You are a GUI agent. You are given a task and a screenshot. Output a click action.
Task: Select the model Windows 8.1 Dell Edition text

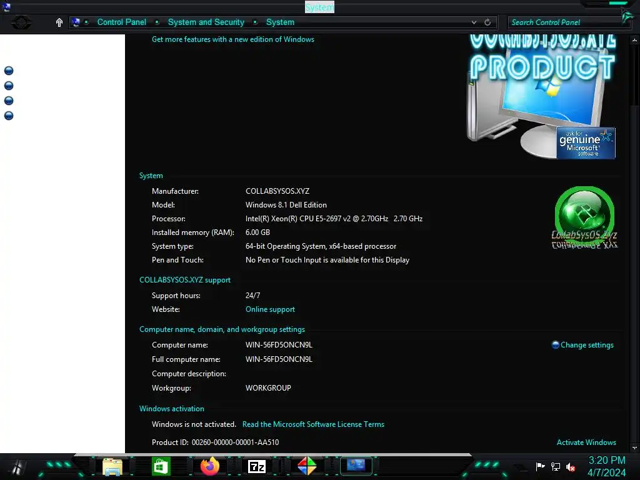click(x=286, y=205)
